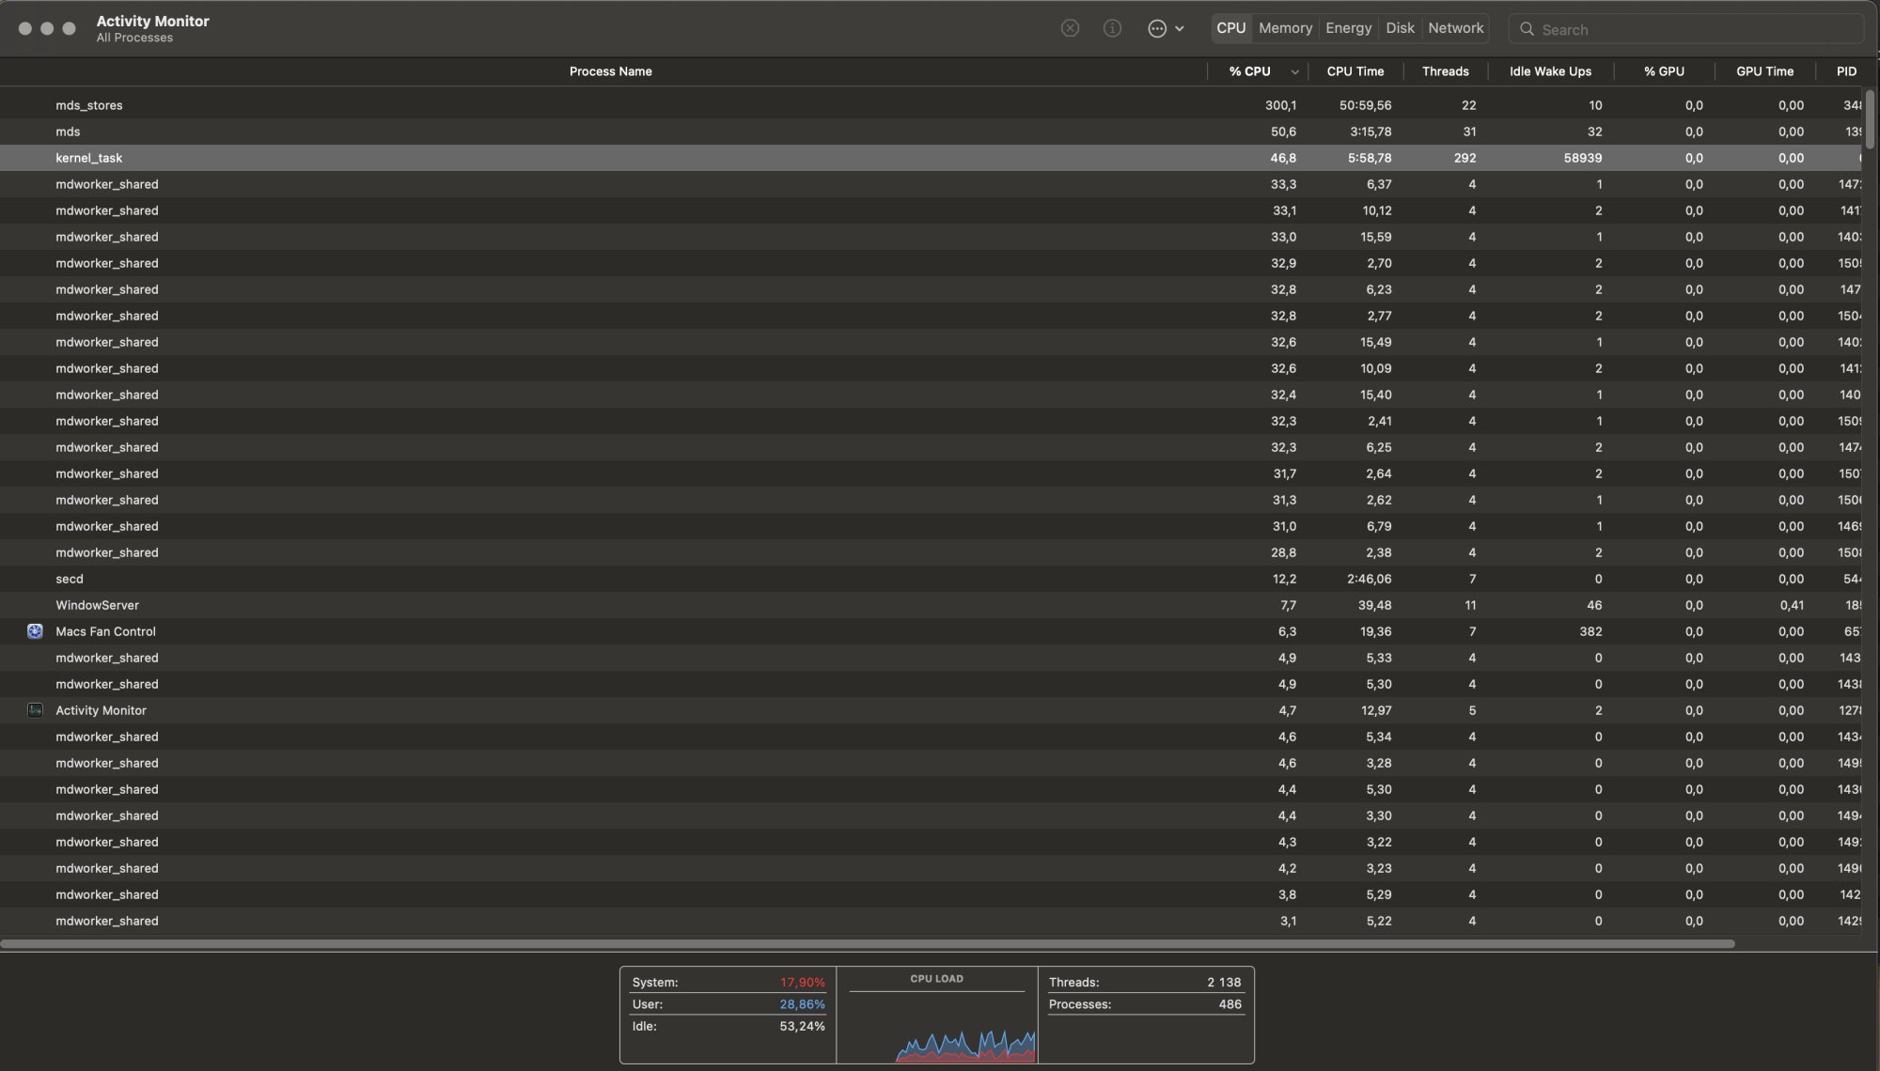
Task: Switch to the Energy tab
Action: point(1348,28)
